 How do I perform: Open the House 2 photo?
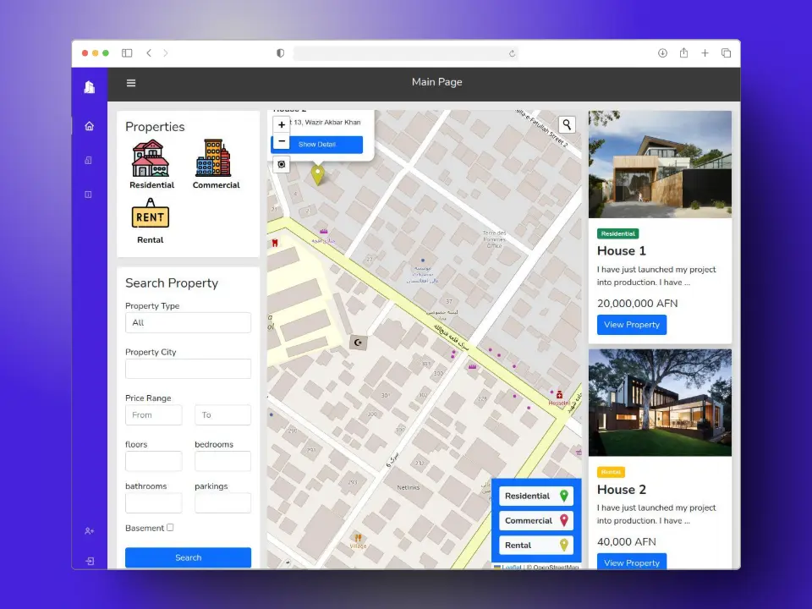[660, 403]
